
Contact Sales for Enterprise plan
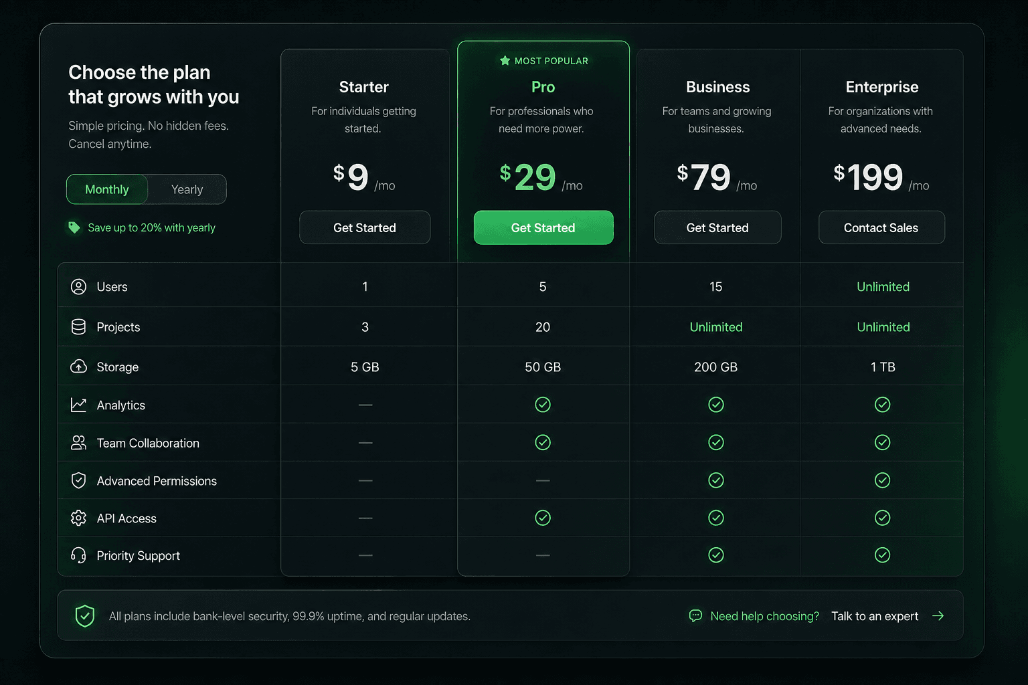point(881,227)
